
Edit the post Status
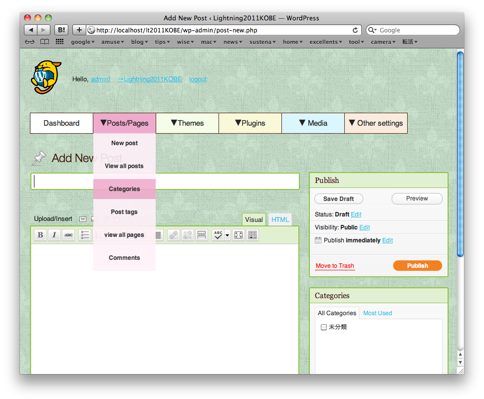(356, 214)
